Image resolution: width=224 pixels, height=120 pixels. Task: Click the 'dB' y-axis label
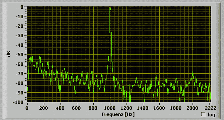coord(9,54)
